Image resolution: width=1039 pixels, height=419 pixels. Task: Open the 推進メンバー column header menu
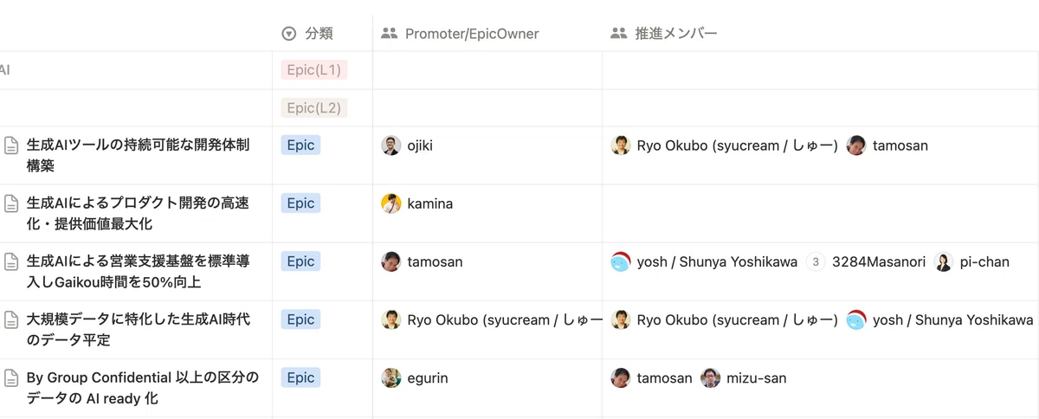tap(820, 34)
